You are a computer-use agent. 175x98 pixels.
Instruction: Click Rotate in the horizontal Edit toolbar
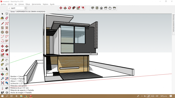click(69, 8)
